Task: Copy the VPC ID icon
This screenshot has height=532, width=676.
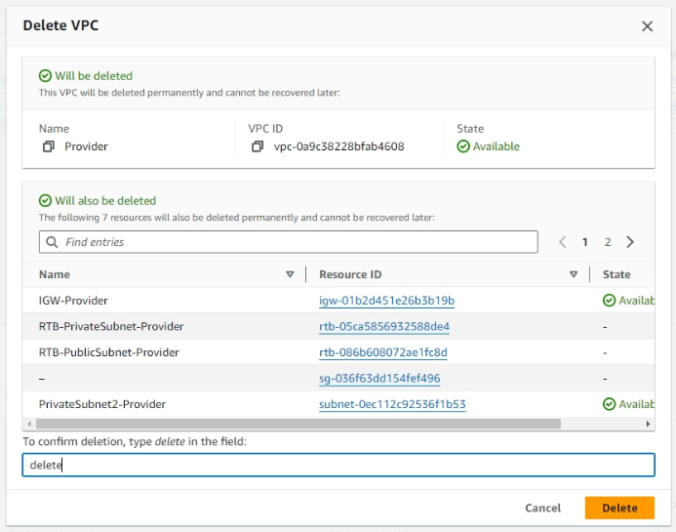Action: point(258,146)
